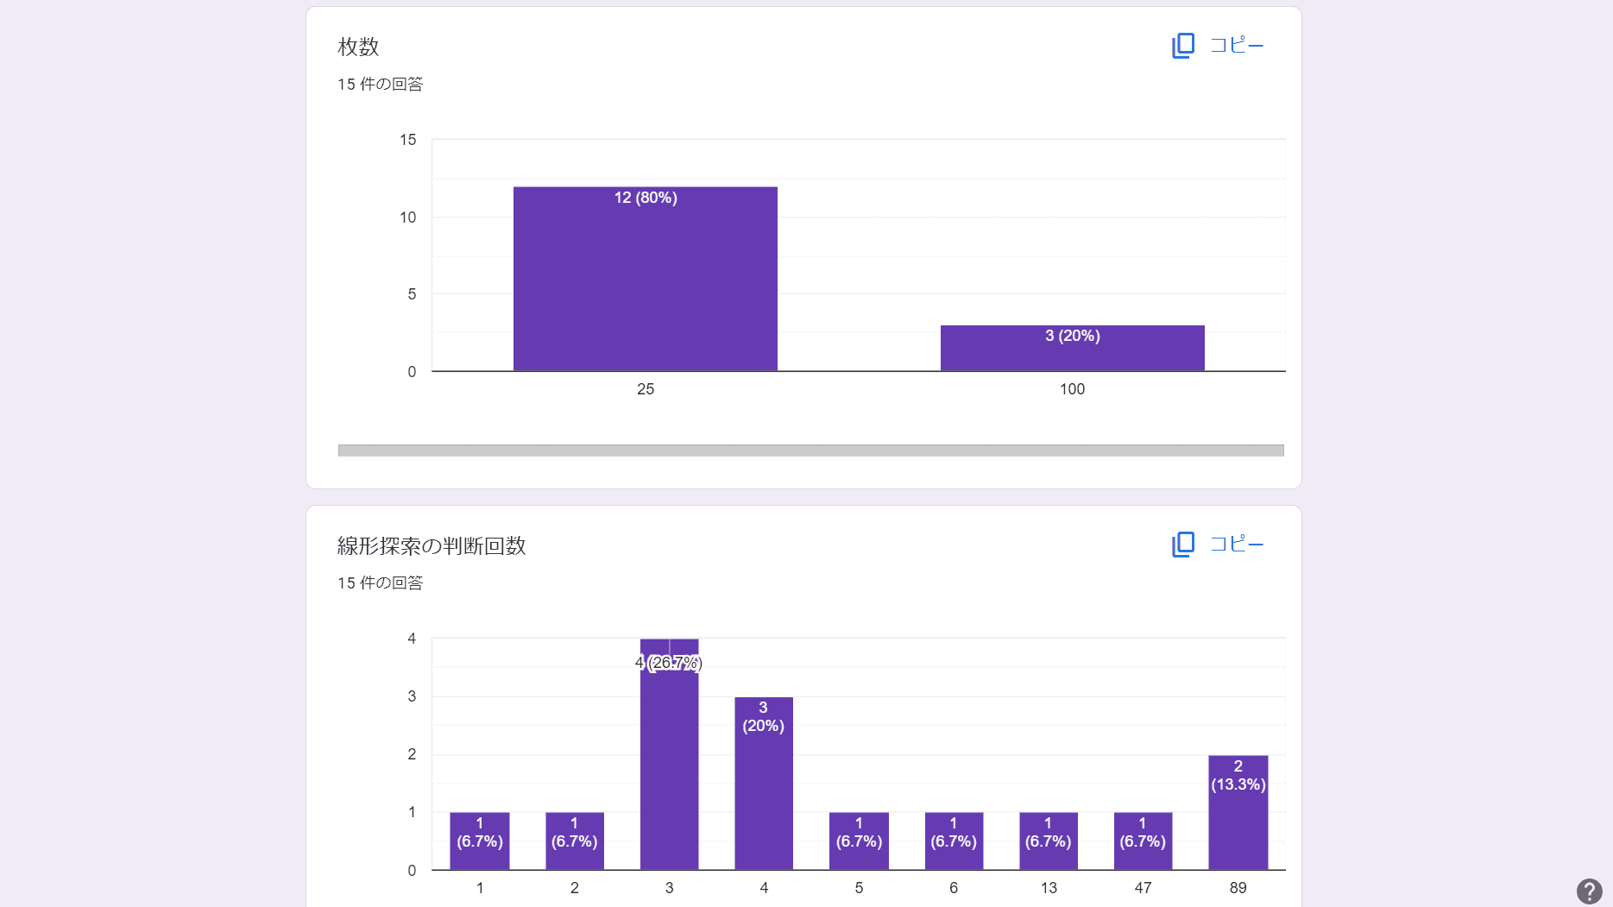Select the 2 (13.3%) bar for value 89
Screen dimensions: 1613x907
pyautogui.click(x=1238, y=813)
